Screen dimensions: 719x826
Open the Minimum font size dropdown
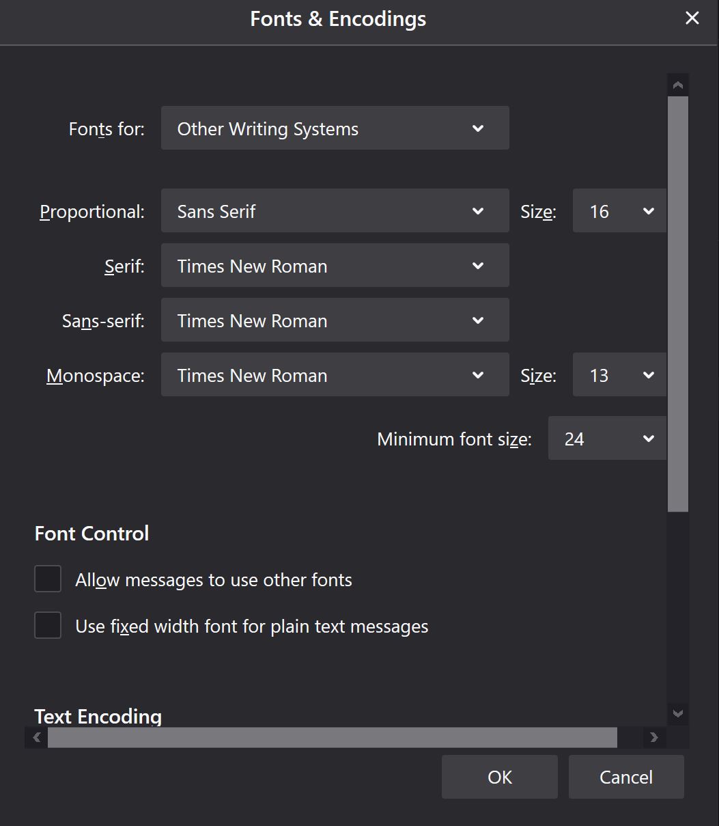click(x=607, y=439)
